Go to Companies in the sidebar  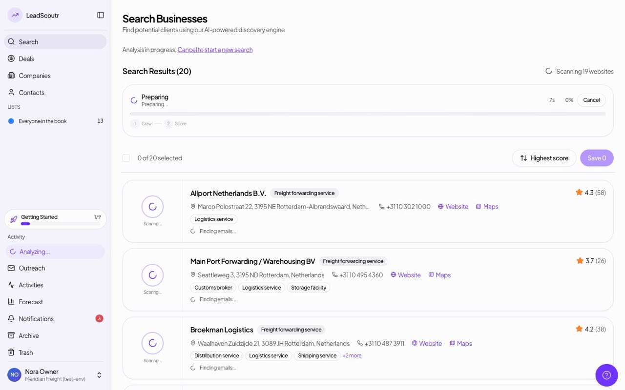(55, 76)
